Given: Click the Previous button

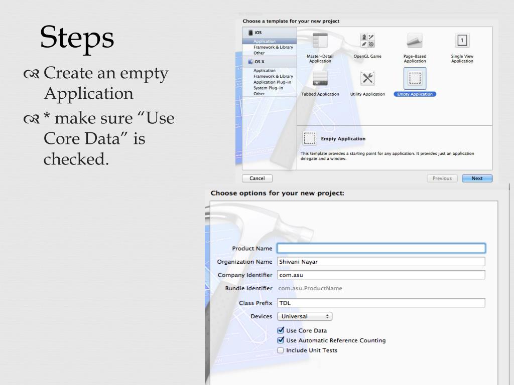Looking at the screenshot, I should coord(442,178).
